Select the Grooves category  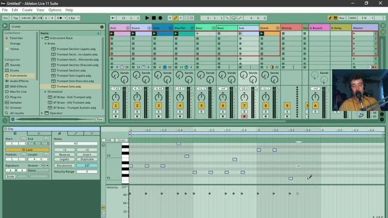[x=16, y=108]
